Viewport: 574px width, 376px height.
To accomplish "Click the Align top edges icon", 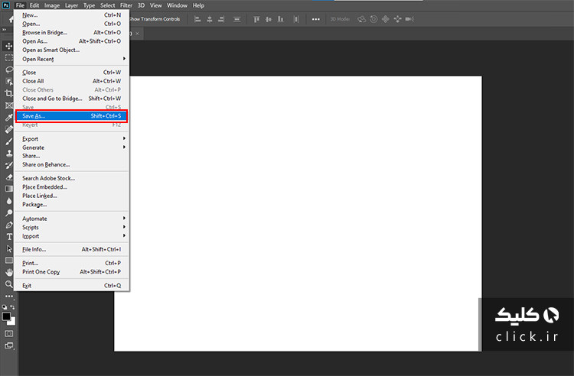I will (256, 19).
